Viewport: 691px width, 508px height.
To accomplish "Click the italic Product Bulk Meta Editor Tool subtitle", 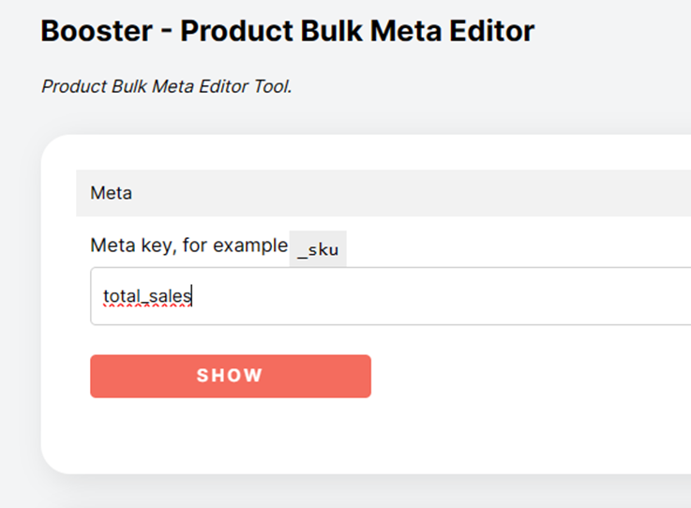I will pos(167,86).
